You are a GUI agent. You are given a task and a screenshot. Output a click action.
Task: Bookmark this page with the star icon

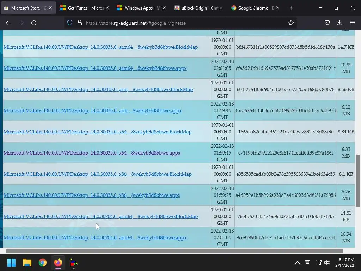click(291, 23)
